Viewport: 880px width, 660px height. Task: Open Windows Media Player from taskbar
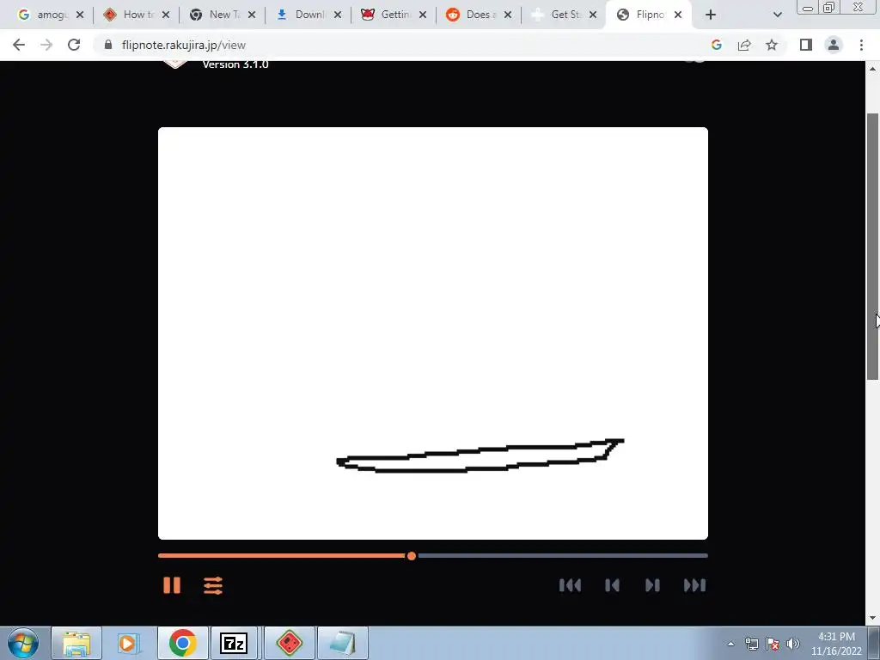[129, 643]
